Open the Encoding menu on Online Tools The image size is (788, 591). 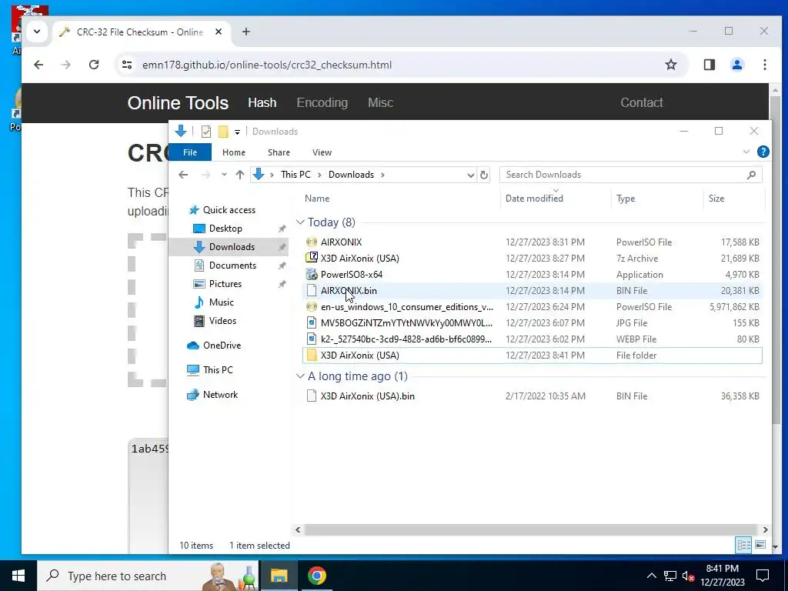click(x=322, y=102)
